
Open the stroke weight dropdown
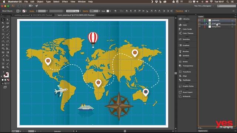47,11
